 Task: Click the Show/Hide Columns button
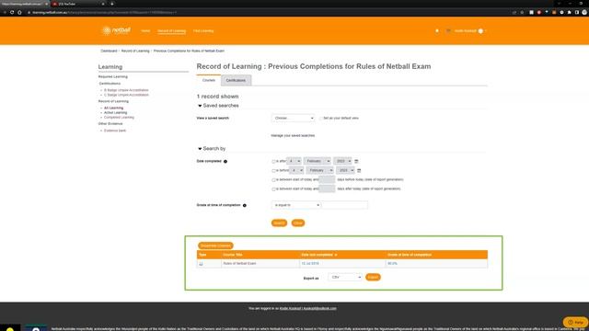[x=215, y=245]
